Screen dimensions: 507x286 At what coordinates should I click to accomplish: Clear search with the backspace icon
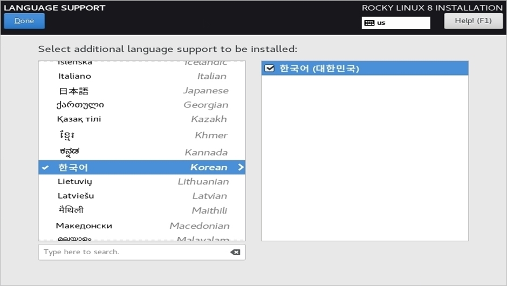click(x=235, y=252)
